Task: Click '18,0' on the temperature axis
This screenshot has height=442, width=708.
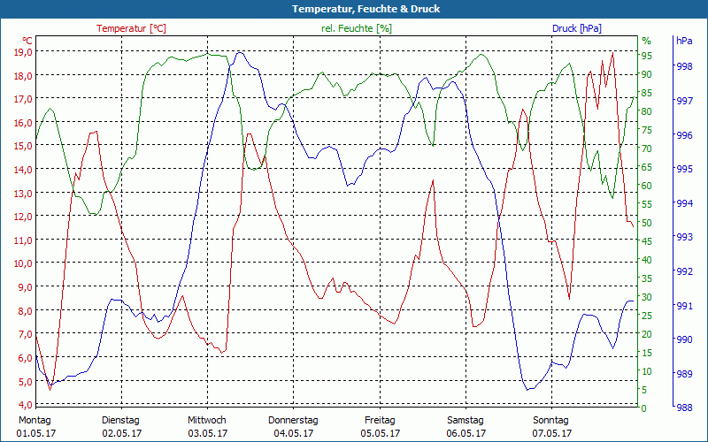Action: click(23, 76)
